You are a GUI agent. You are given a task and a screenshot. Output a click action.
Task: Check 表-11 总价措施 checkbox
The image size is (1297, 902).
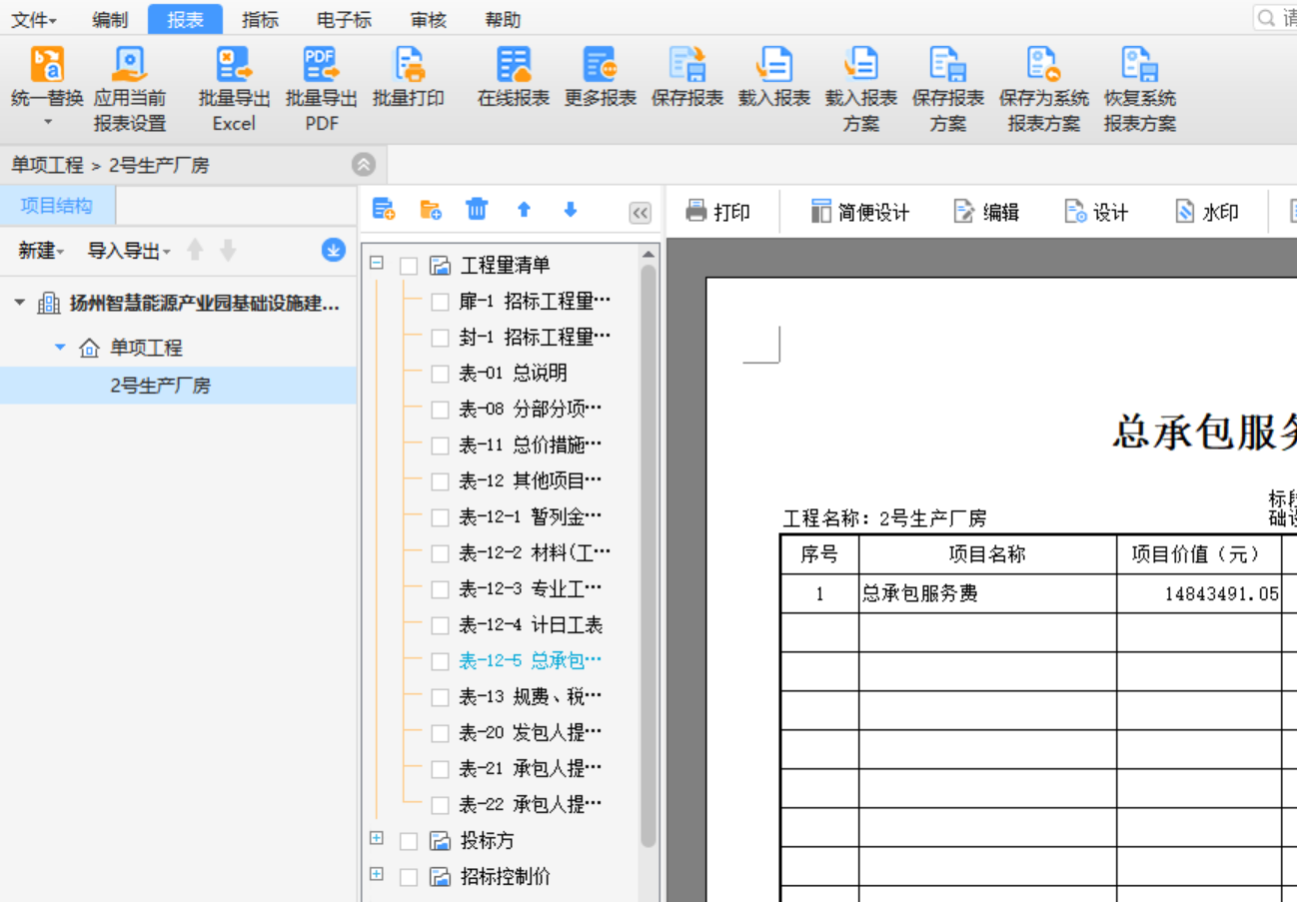(x=440, y=446)
